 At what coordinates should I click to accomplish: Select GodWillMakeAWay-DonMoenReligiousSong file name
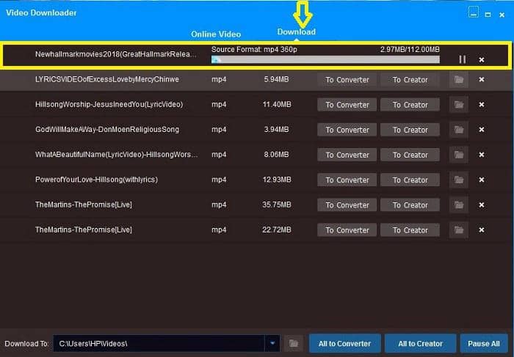point(107,129)
